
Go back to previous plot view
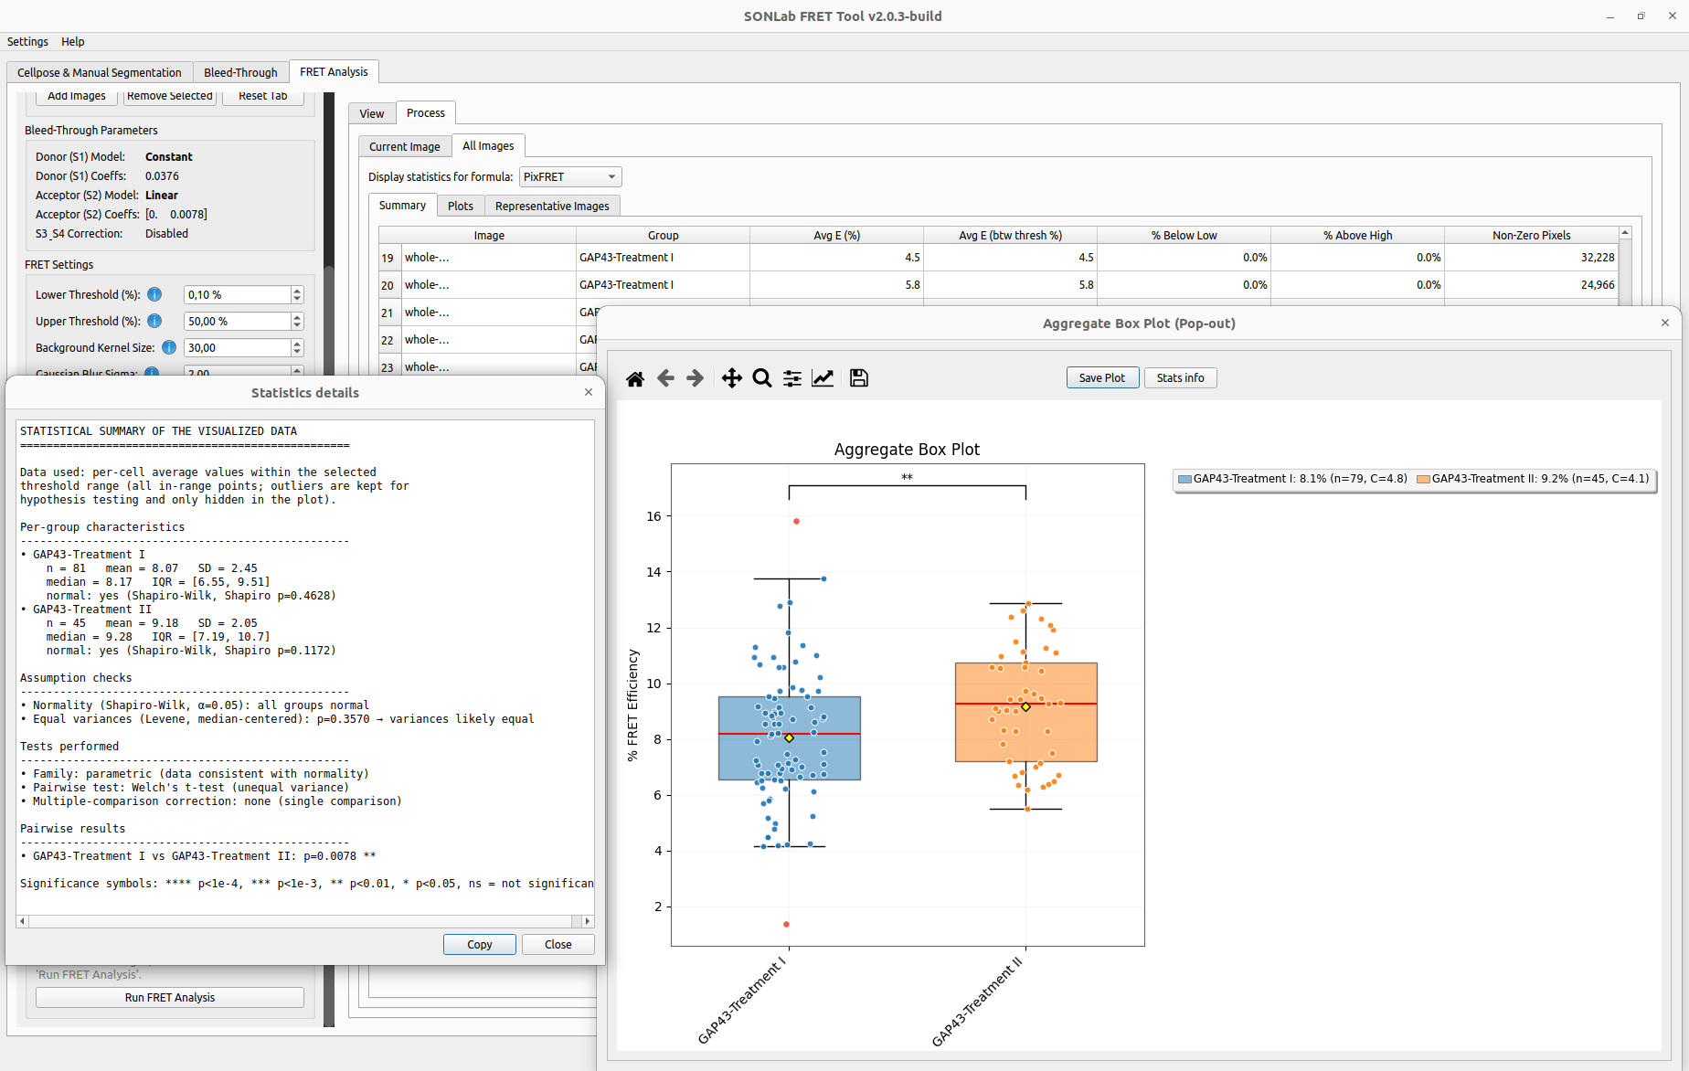coord(665,378)
